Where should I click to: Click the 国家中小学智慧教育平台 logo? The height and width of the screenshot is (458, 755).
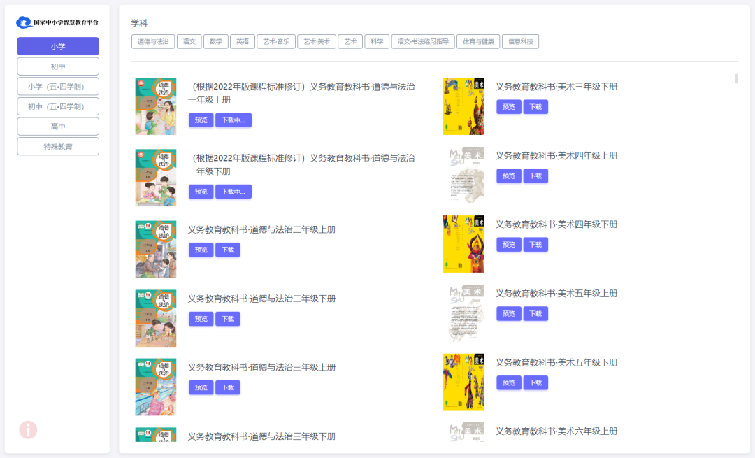coord(58,22)
